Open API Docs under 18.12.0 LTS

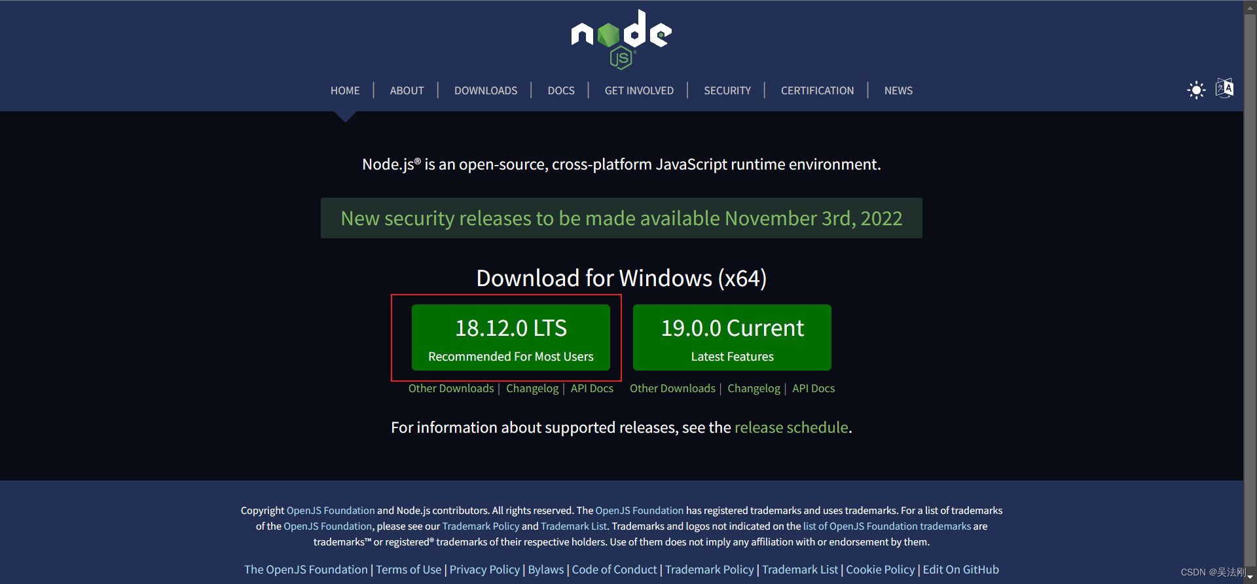(x=592, y=388)
